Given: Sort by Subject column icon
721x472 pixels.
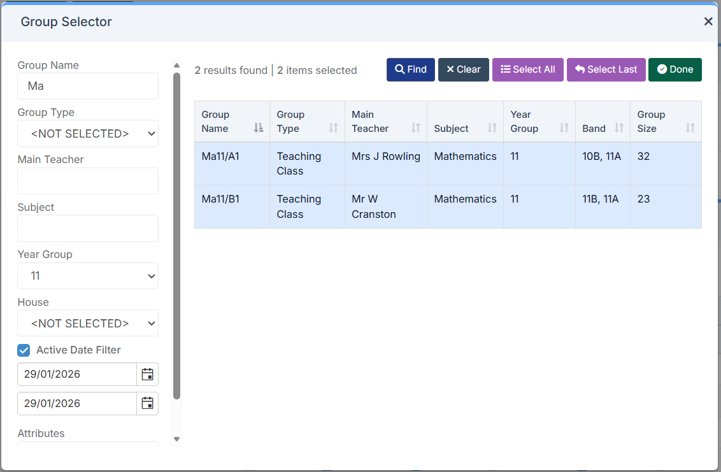Looking at the screenshot, I should (492, 128).
